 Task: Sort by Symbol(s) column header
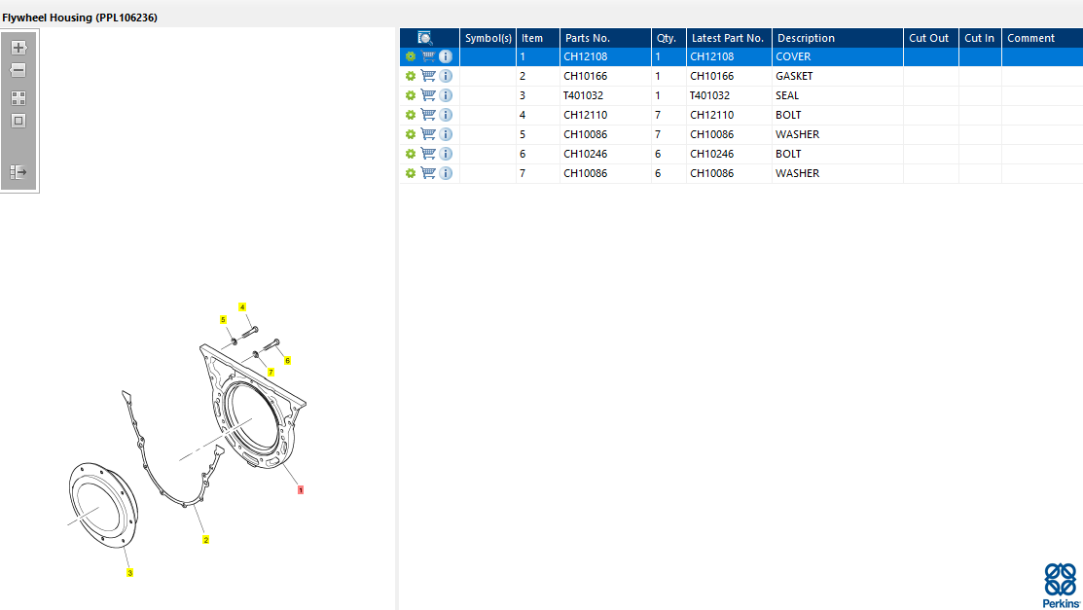[487, 38]
